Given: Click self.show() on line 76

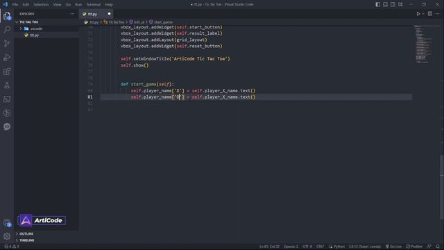Looking at the screenshot, I should click(135, 65).
